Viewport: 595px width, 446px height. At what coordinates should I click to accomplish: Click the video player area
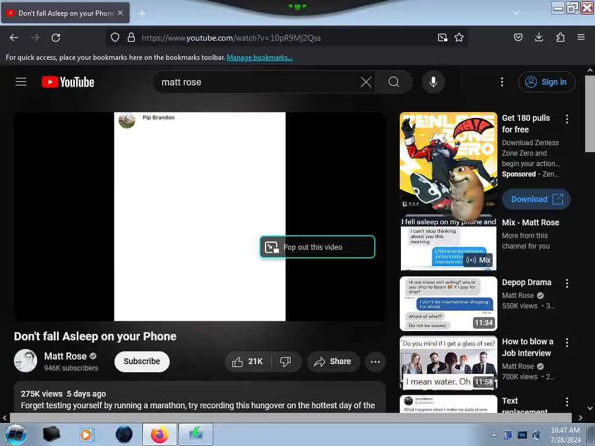pos(200,217)
